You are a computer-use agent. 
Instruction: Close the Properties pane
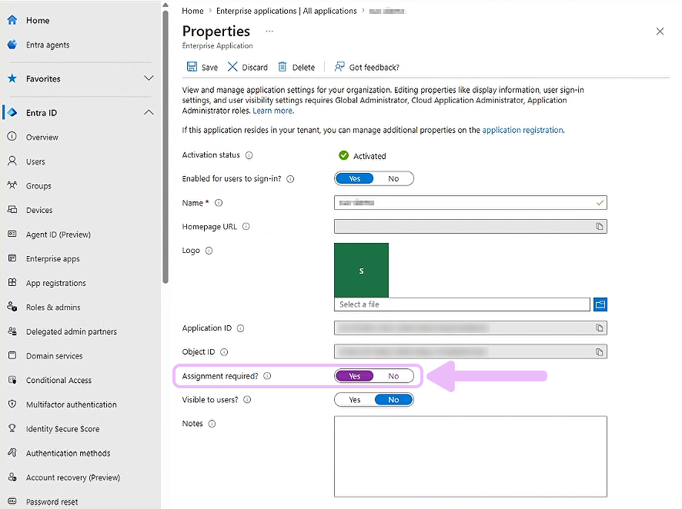(x=660, y=32)
